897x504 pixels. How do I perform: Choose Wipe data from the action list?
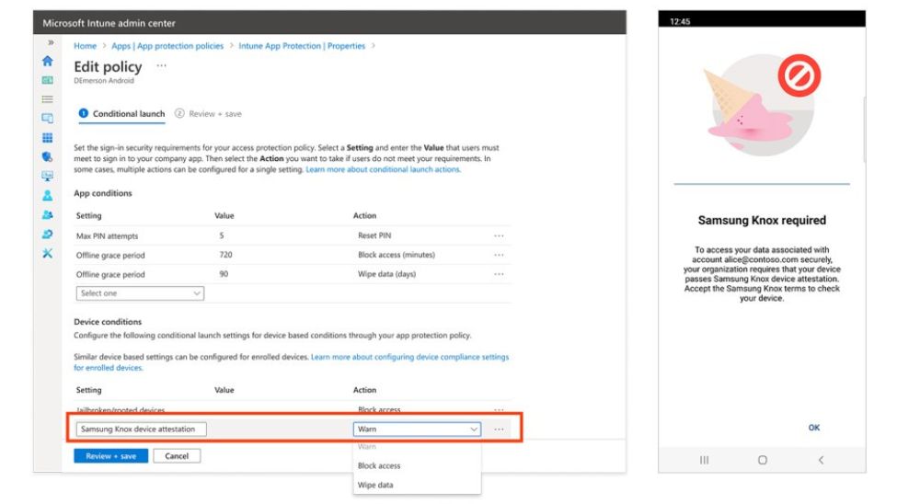tap(375, 485)
